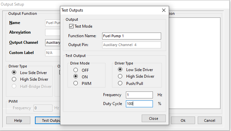
Task: Click Cancel in Output Setup
Action: [210, 120]
